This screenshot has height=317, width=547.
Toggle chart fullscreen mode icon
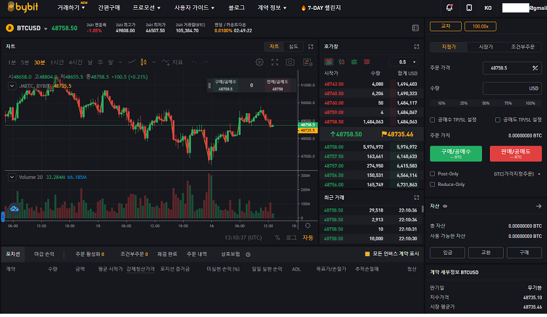[x=275, y=62]
